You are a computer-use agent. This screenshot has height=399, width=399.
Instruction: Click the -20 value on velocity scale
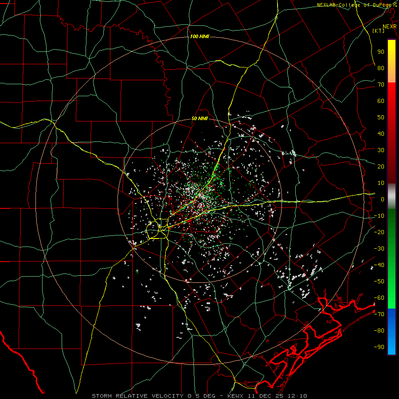(x=379, y=232)
